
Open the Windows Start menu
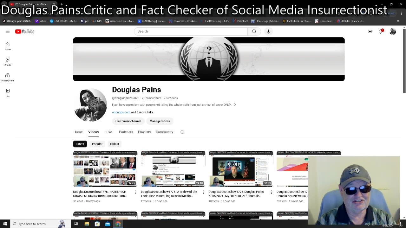pyautogui.click(x=5, y=224)
